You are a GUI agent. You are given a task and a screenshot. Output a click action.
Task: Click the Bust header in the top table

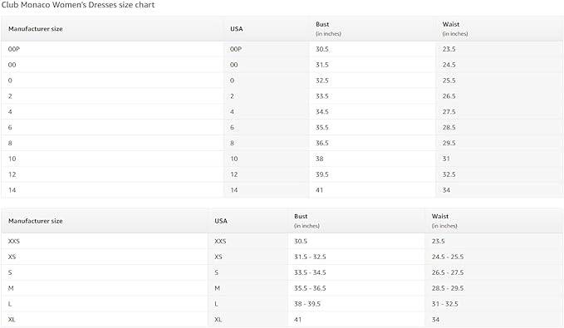(322, 24)
